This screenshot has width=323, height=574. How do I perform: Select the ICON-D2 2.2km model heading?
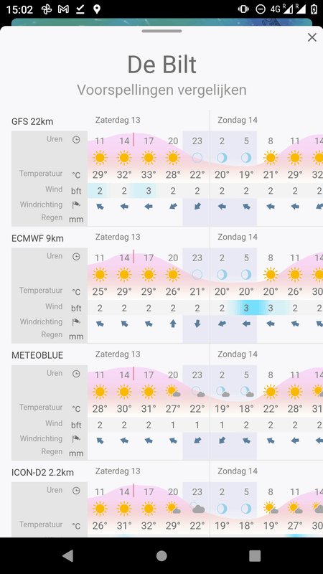42,473
